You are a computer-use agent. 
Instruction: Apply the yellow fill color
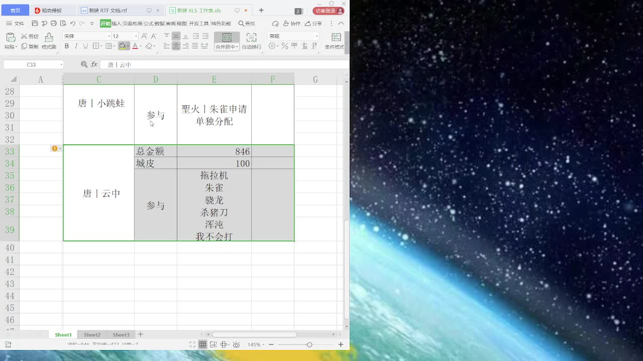pyautogui.click(x=122, y=46)
